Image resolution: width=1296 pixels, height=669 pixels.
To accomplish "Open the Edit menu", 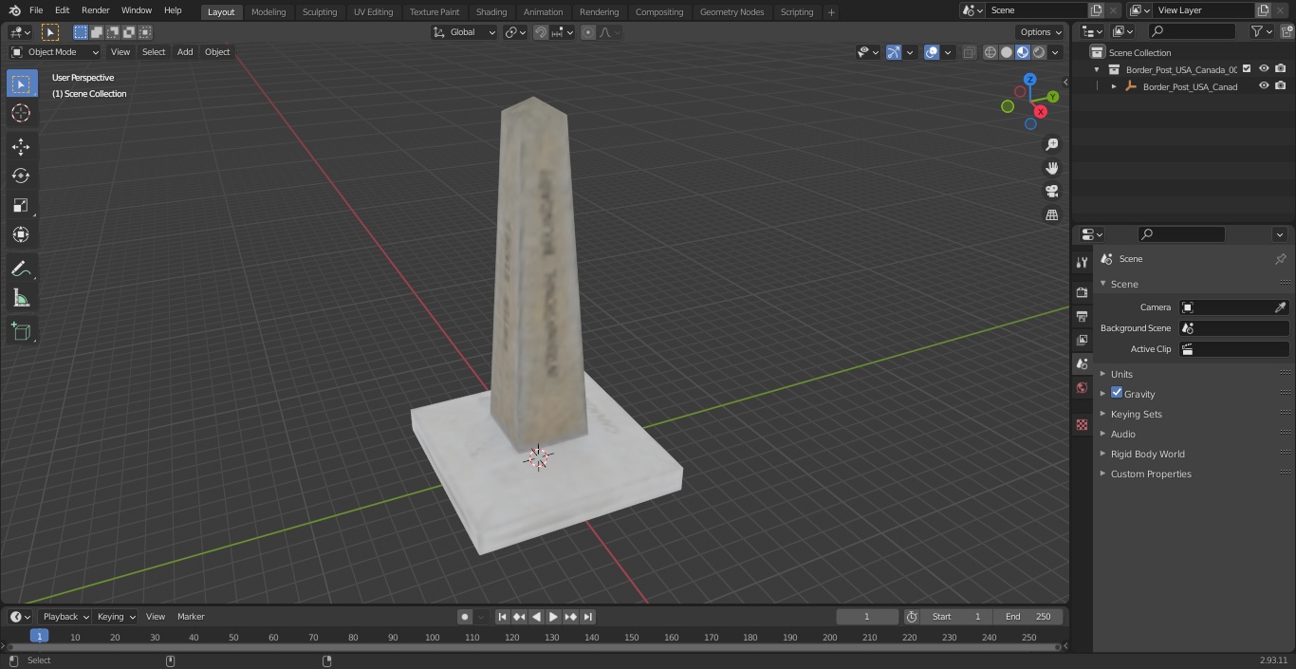I will tap(62, 10).
